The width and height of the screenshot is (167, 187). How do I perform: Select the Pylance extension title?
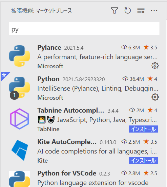pyautogui.click(x=49, y=47)
